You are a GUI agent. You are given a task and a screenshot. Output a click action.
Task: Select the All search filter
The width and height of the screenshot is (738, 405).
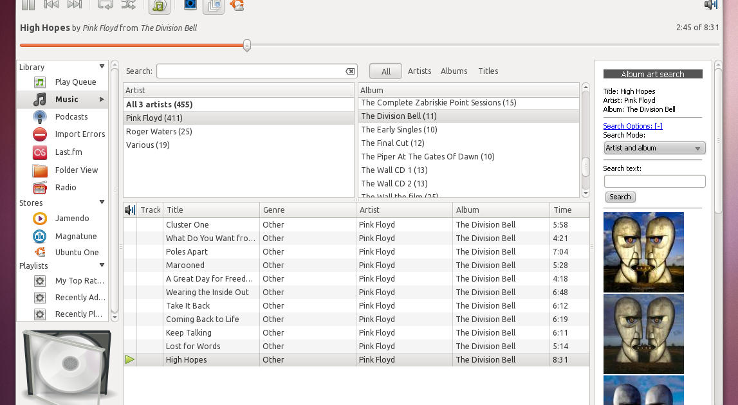point(385,71)
